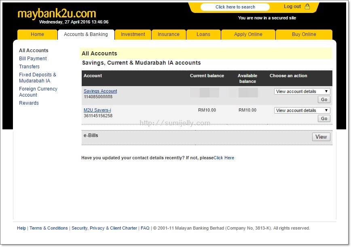Viewport: 351px width, 247px height.
Task: Click 'Savings, Current & Mudarabah IA accounts' heading
Action: 141,63
